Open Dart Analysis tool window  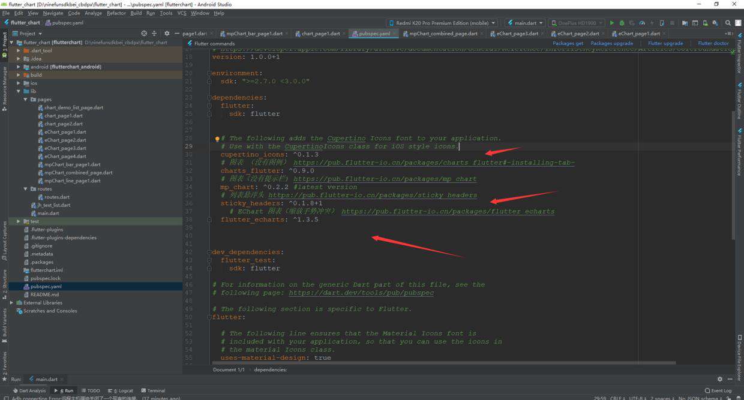(x=29, y=390)
